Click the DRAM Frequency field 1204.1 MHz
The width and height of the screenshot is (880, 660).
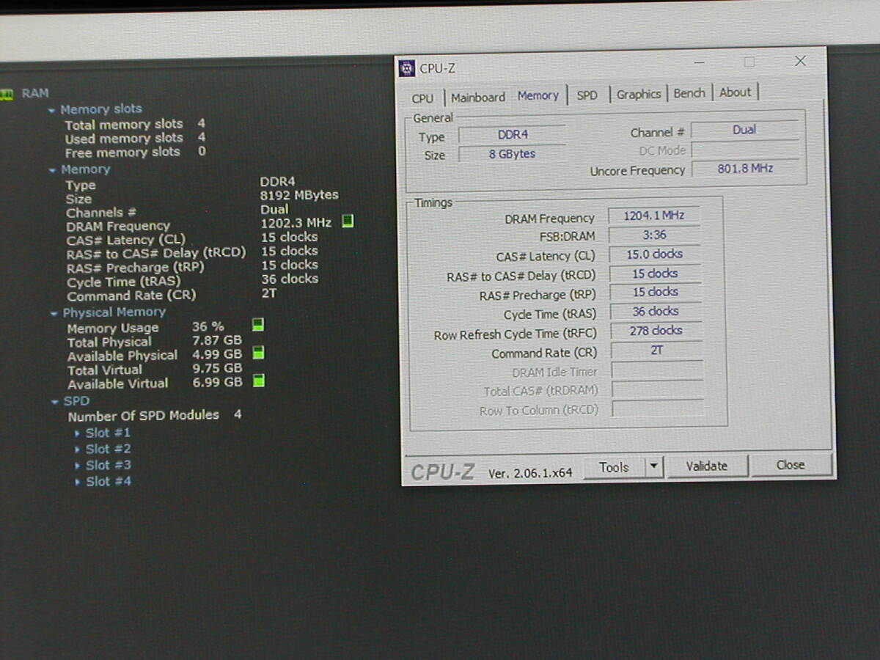tap(654, 216)
